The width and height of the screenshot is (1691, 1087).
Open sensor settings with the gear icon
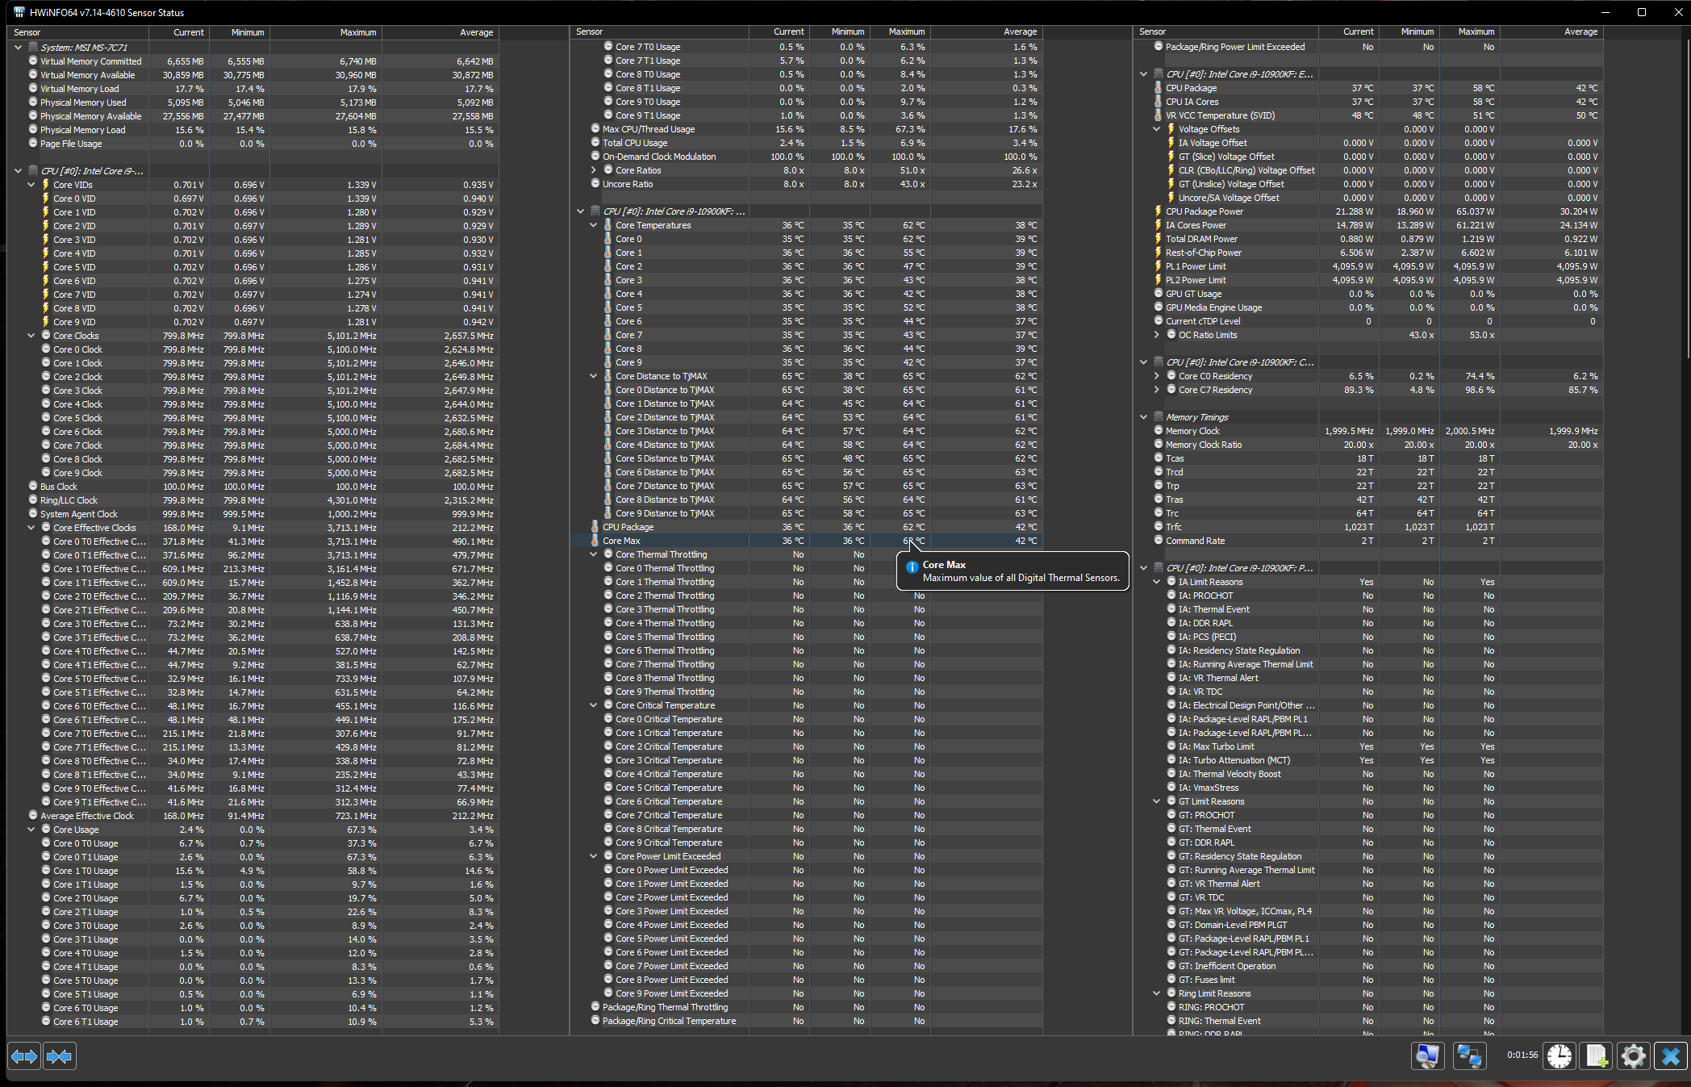coord(1633,1056)
